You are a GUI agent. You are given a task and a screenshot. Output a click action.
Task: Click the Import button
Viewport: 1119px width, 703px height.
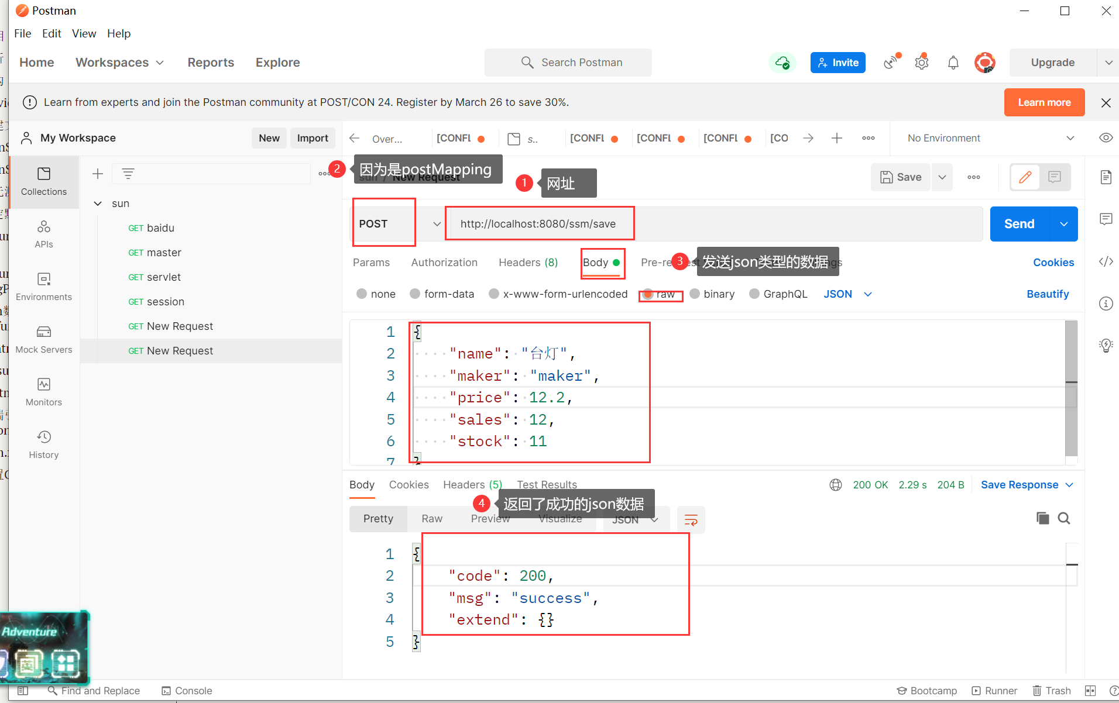[x=313, y=138]
